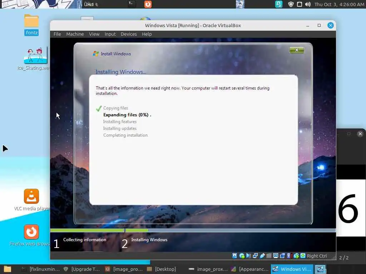Open the Help menu in VirtualBox
Viewport: 366px width, 274px height.
[x=147, y=34]
